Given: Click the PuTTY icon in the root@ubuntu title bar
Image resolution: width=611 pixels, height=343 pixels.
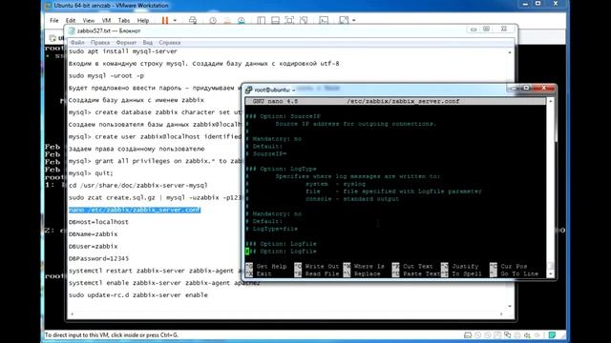Looking at the screenshot, I should [248, 90].
